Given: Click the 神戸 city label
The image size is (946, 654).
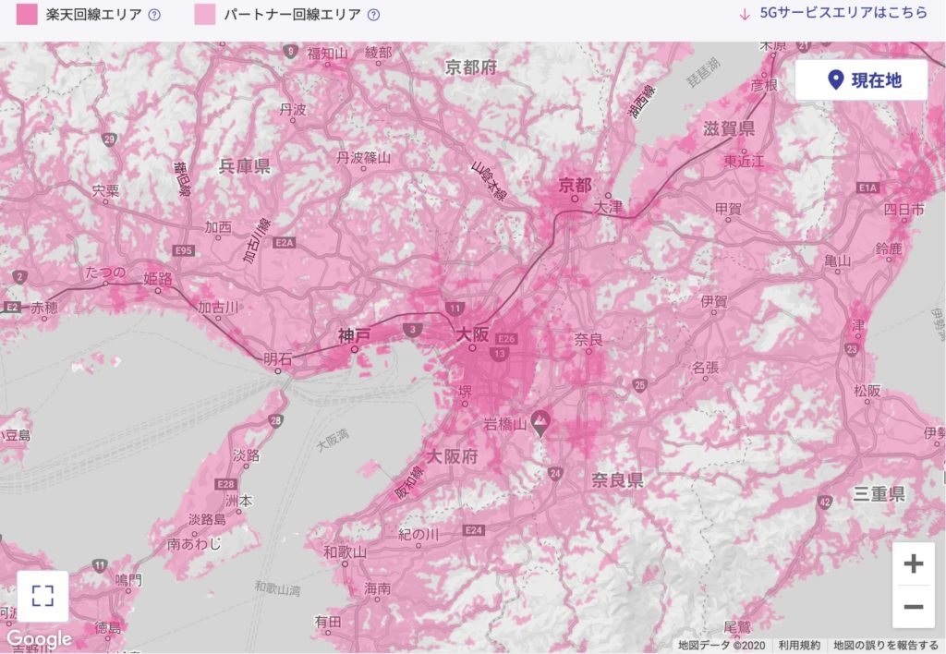Looking at the screenshot, I should click(354, 335).
